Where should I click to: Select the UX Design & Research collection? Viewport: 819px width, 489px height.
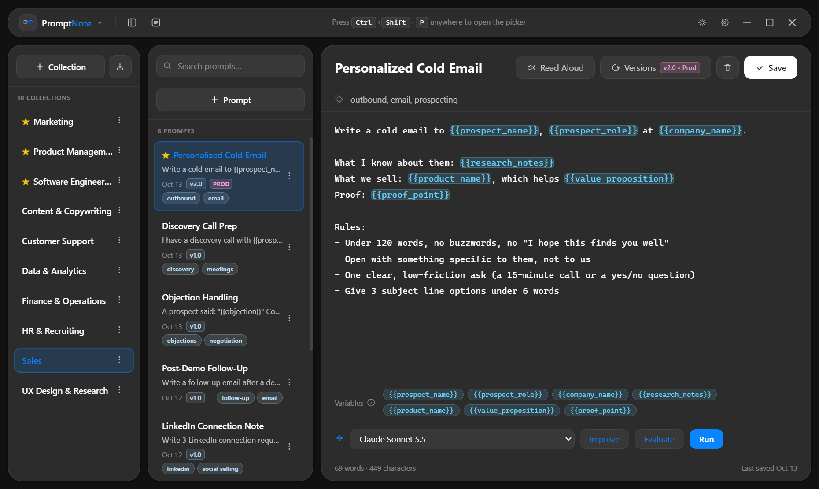coord(74,391)
